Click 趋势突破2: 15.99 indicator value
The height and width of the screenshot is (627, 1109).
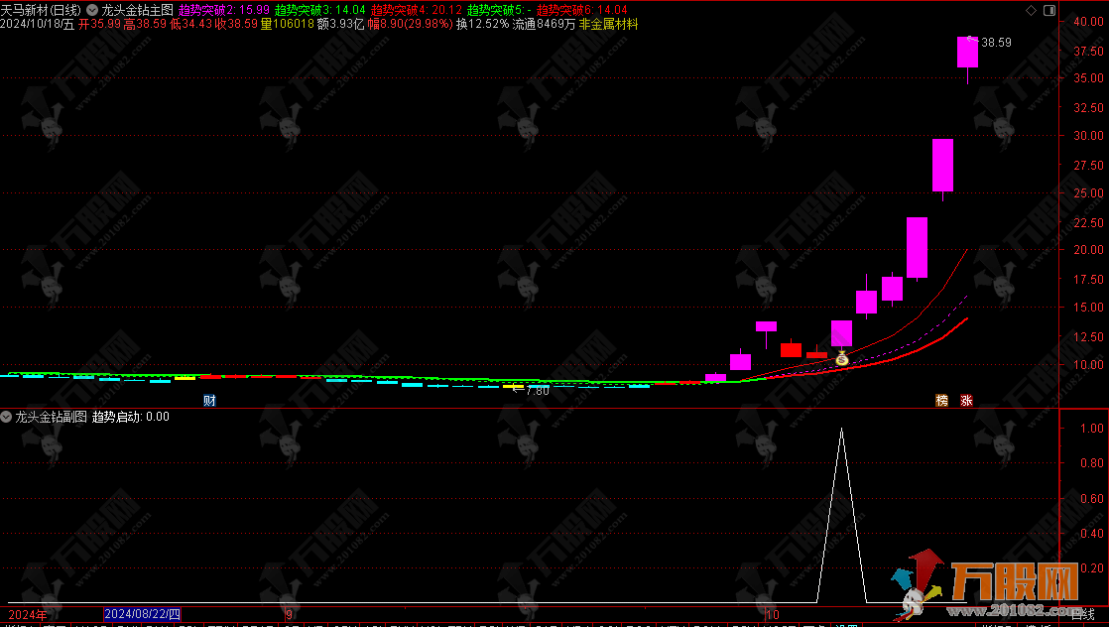point(224,10)
